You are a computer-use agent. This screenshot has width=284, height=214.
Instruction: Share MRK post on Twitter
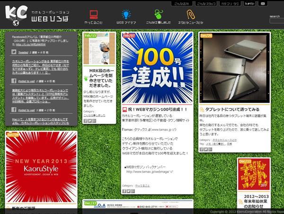tap(90, 121)
